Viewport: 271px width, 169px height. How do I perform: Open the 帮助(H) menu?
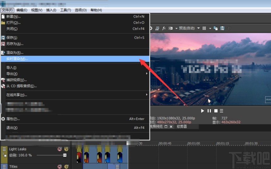coord(96,10)
